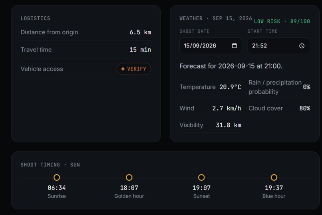322x215 pixels.
Task: Click the 15 min travel time value
Action: pos(140,49)
